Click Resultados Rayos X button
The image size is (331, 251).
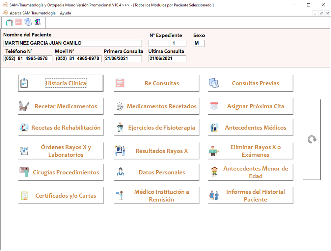coord(156,151)
